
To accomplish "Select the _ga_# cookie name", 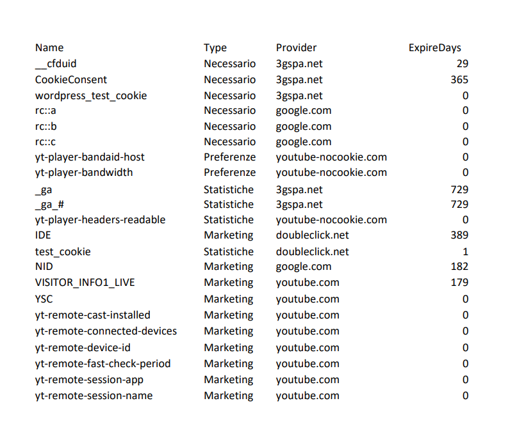I will (49, 205).
